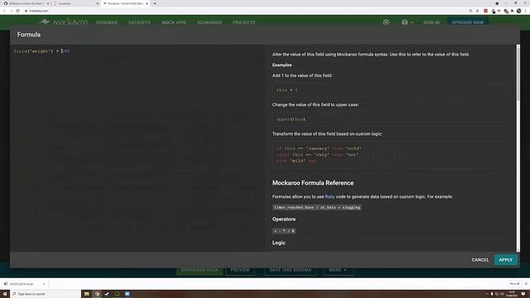Click into the formula code editor

pyautogui.click(x=138, y=147)
